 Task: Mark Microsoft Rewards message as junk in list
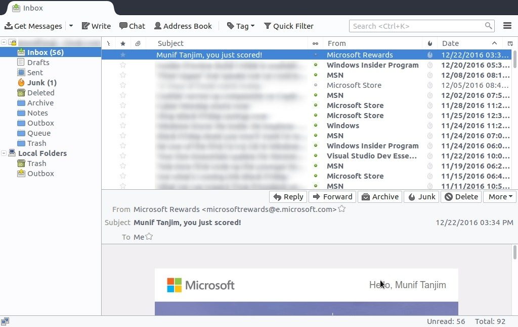pyautogui.click(x=430, y=54)
